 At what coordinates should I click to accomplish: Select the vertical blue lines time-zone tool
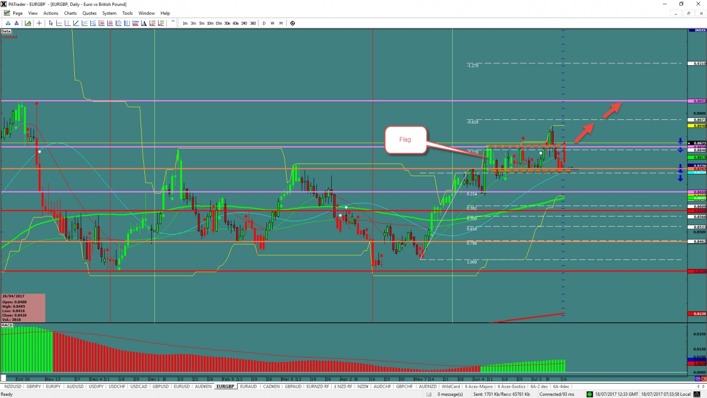coord(127,23)
